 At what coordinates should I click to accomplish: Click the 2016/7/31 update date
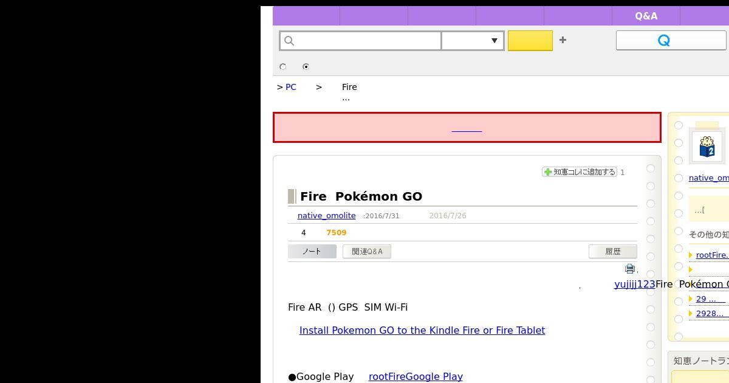382,216
